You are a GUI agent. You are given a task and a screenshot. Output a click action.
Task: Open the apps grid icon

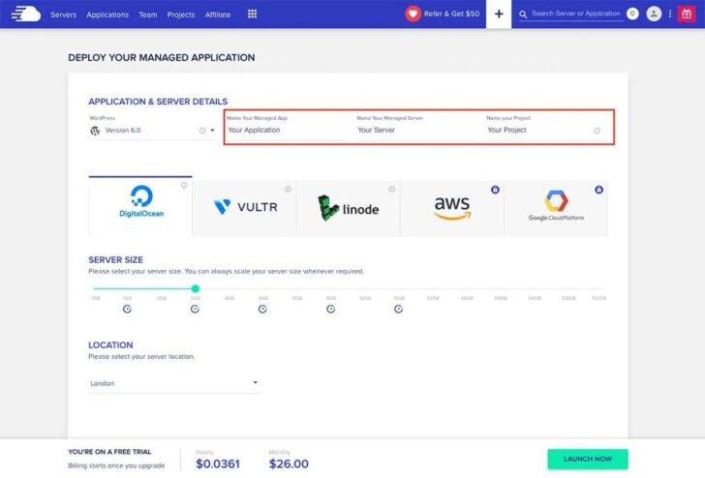tap(252, 14)
